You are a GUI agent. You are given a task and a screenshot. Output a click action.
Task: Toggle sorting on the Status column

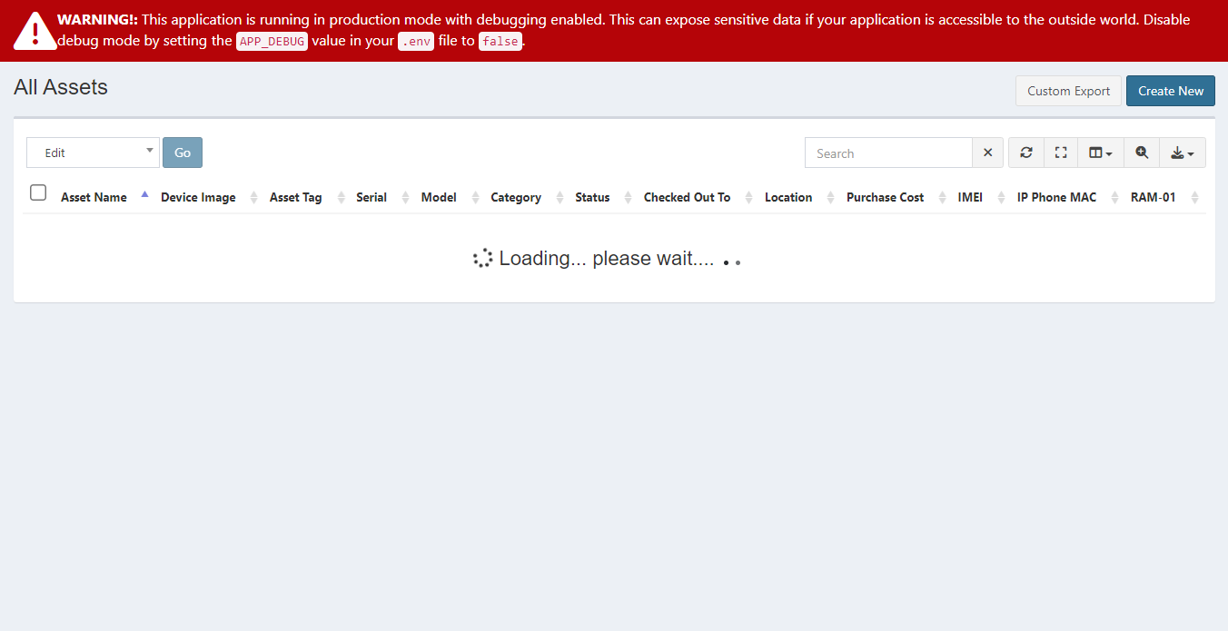[x=592, y=197]
